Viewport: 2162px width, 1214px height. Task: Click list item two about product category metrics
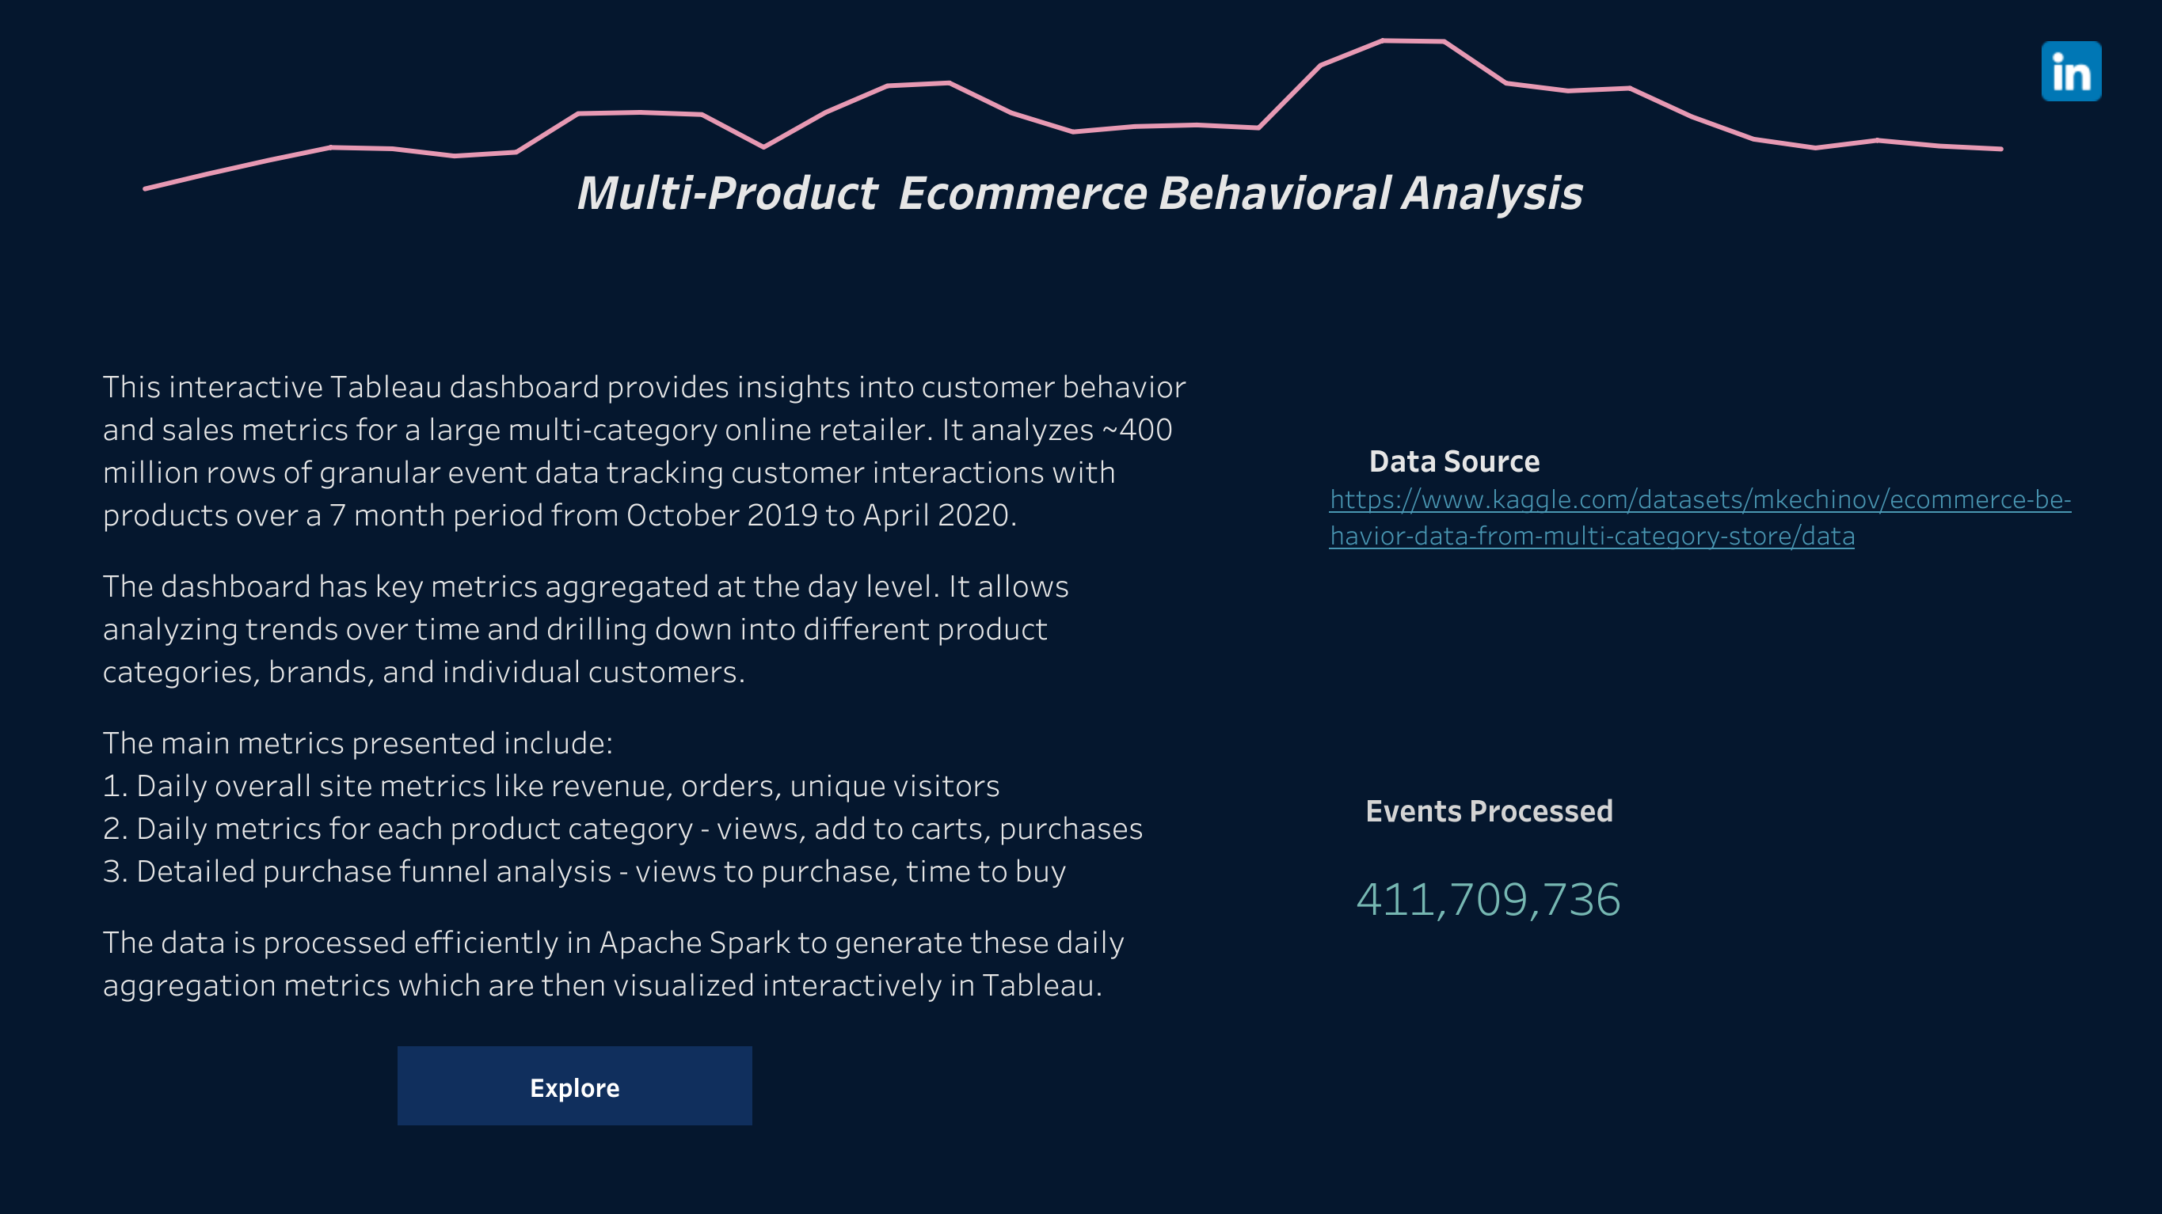pos(622,829)
